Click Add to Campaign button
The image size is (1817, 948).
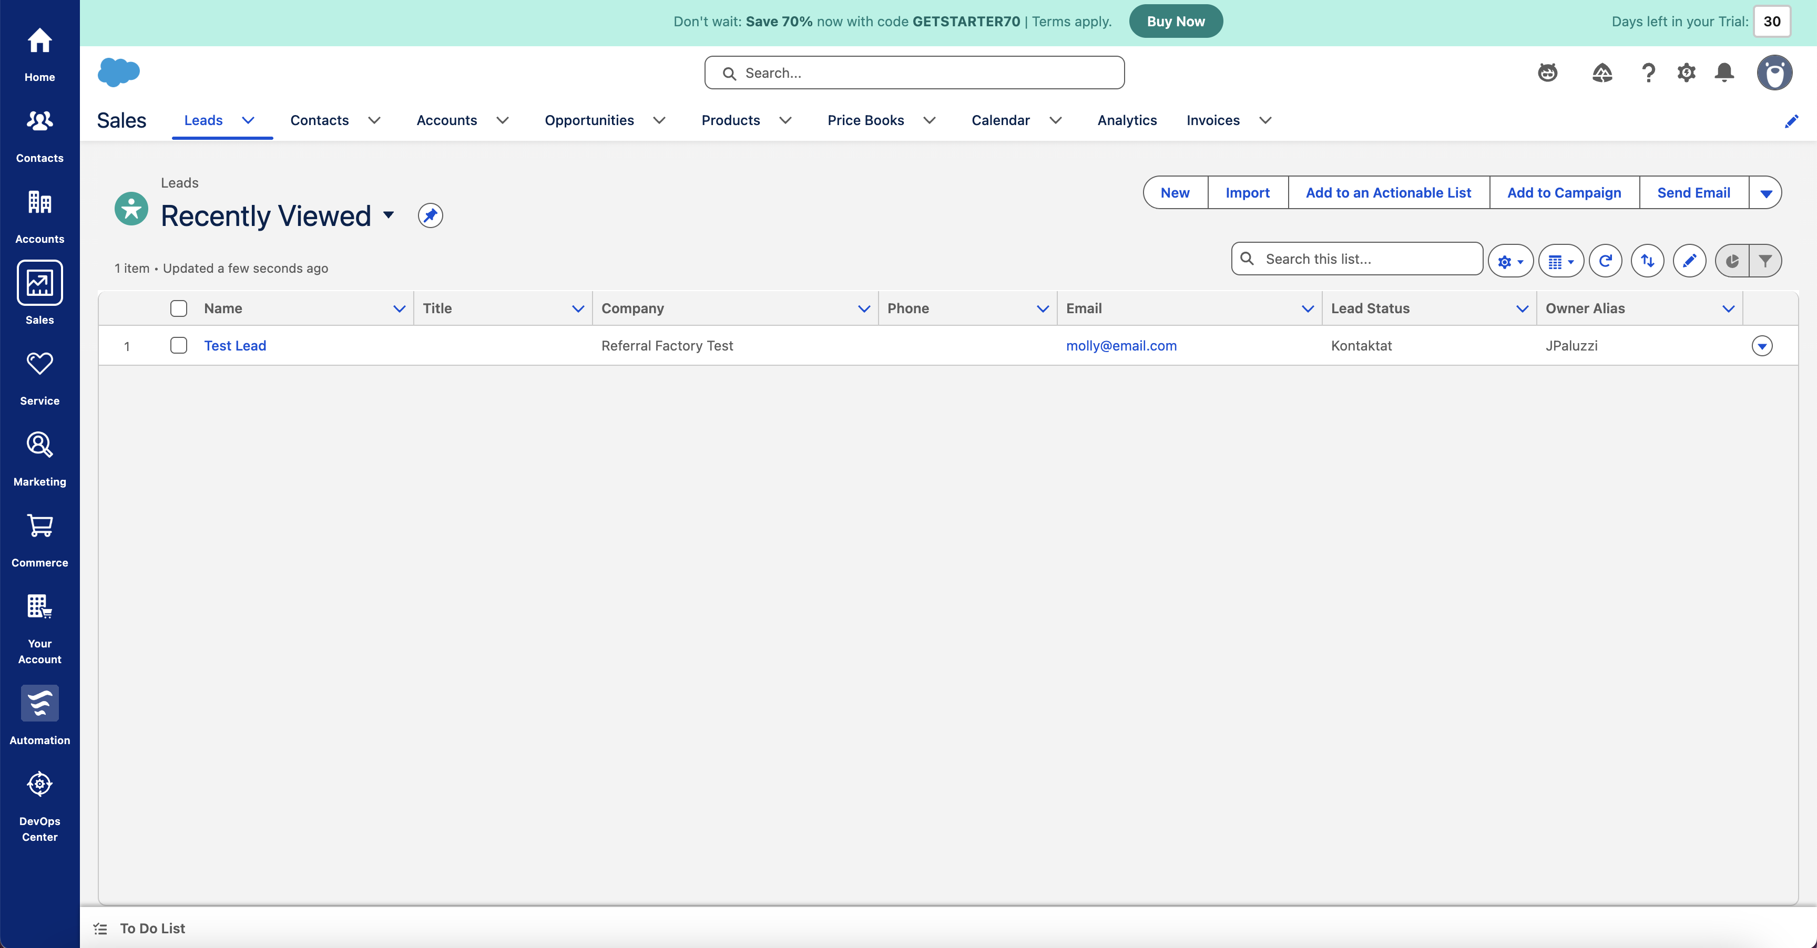click(x=1565, y=193)
